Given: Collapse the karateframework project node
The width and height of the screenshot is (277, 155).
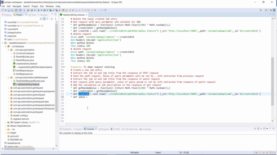Looking at the screenshot, I should coord(3,43).
